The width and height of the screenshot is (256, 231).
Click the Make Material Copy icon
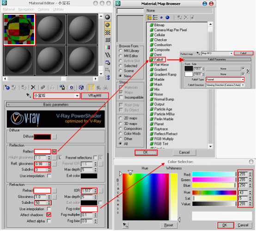point(43,87)
